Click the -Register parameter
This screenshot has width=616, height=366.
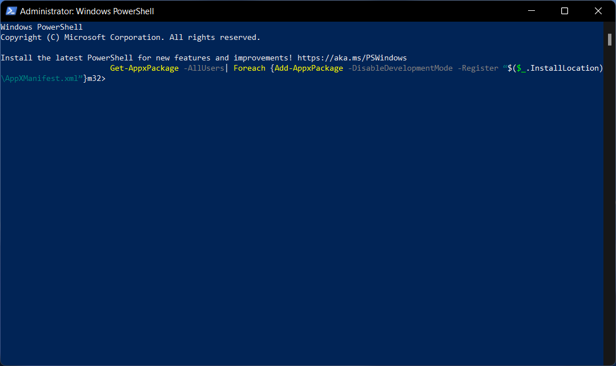(x=478, y=68)
